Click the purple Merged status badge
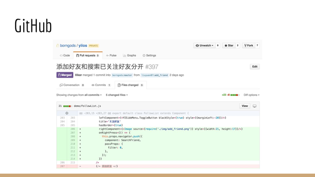The width and height of the screenshot is (315, 177). point(64,75)
